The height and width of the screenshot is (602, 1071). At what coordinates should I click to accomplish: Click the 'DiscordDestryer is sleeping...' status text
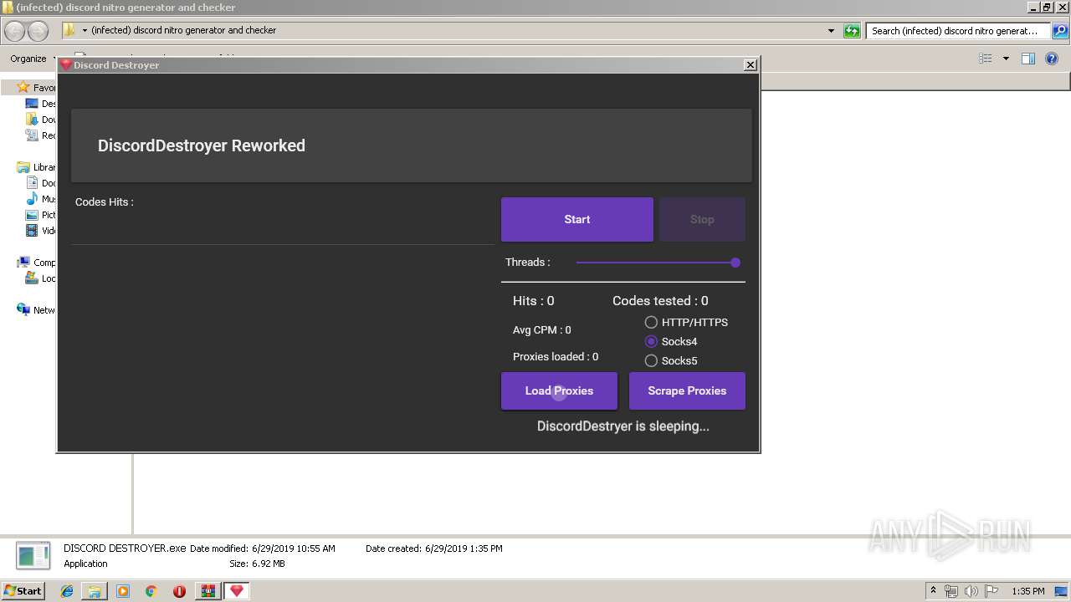(x=623, y=426)
